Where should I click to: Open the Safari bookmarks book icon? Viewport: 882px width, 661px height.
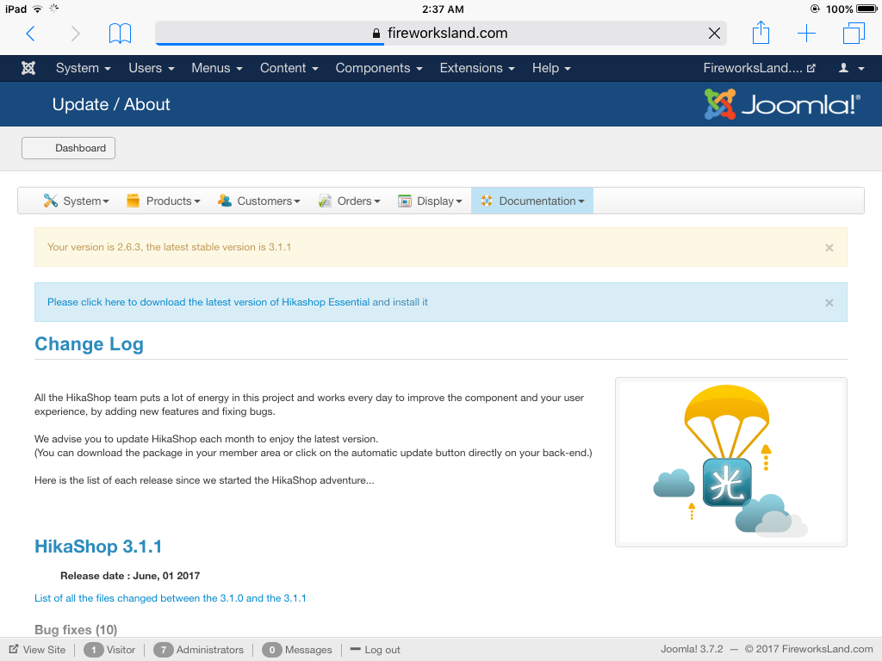click(x=120, y=34)
